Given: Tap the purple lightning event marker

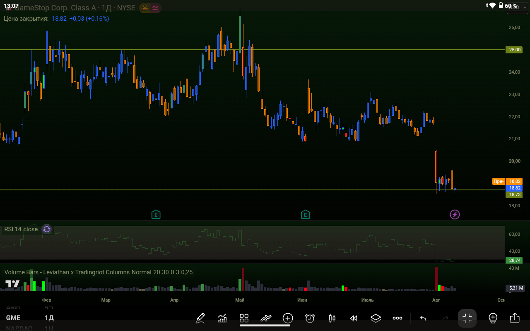Looking at the screenshot, I should [x=455, y=214].
